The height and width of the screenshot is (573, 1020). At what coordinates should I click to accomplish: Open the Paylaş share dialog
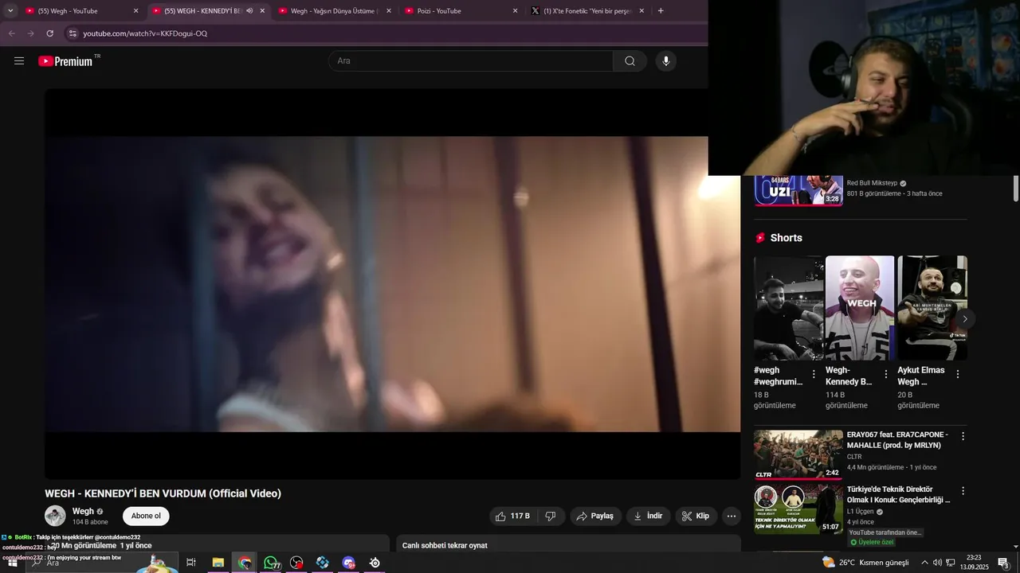(594, 516)
